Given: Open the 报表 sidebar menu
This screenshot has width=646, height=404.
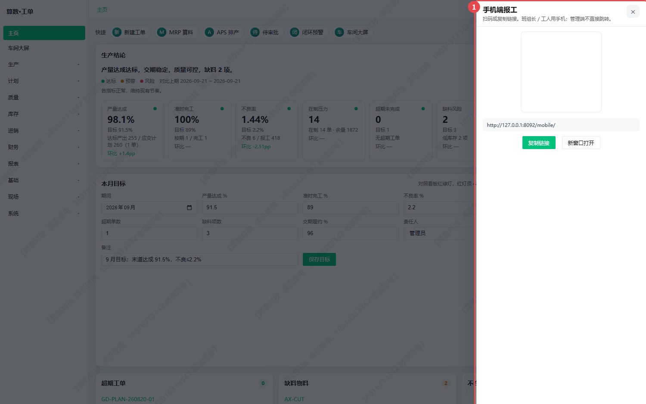Looking at the screenshot, I should [44, 164].
